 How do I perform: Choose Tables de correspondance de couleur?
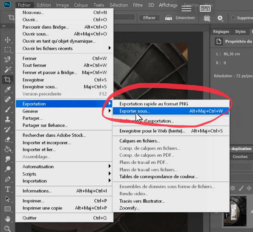click(171, 177)
